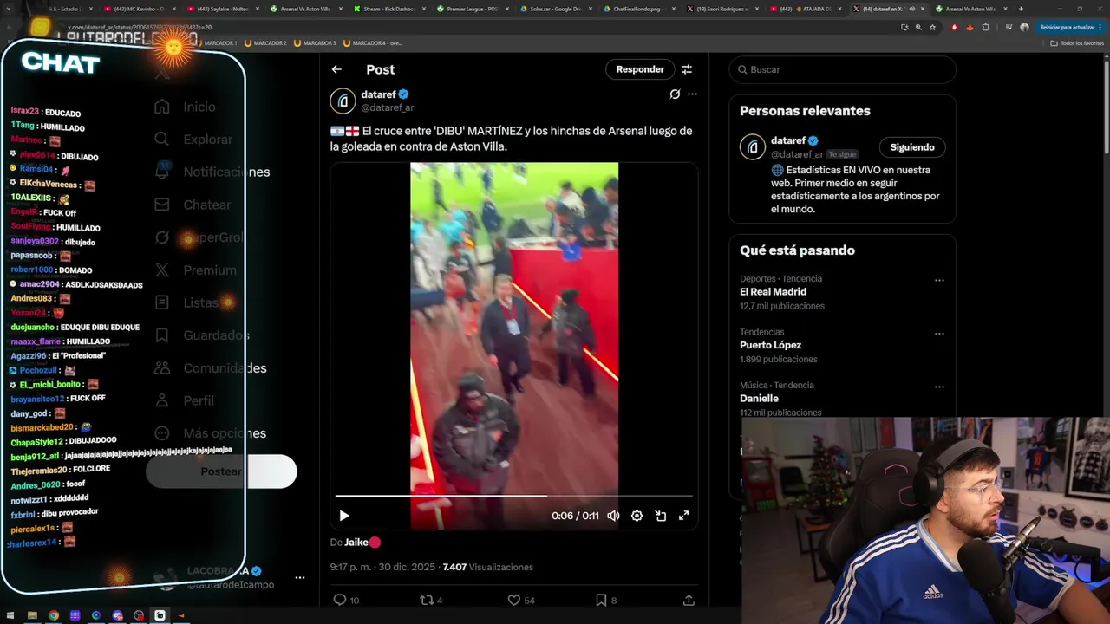Image resolution: width=1110 pixels, height=624 pixels.
Task: Reply to the post via comment icon
Action: 340,600
